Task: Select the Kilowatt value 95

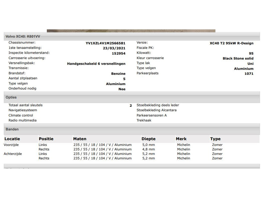Action: 251,54
